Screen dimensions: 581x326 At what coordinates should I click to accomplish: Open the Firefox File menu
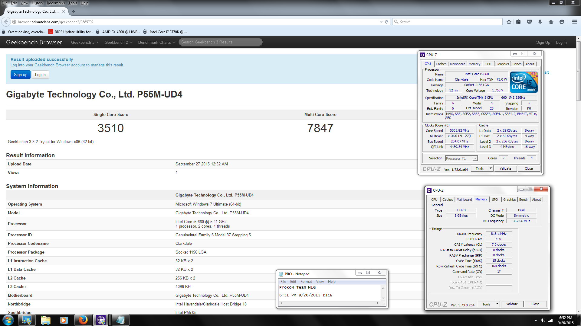point(5,3)
